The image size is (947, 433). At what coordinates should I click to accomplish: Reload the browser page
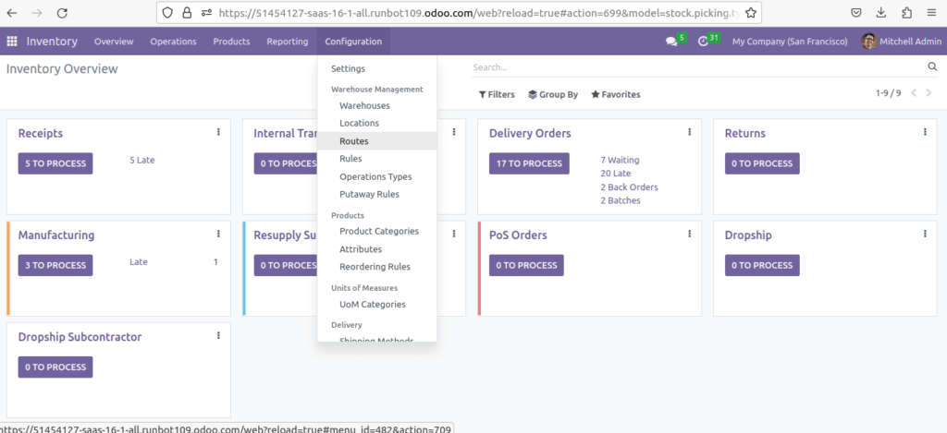(62, 13)
